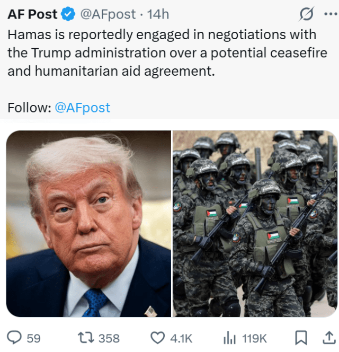Open the AF Post profile name
This screenshot has height=352, width=339.
click(x=32, y=14)
